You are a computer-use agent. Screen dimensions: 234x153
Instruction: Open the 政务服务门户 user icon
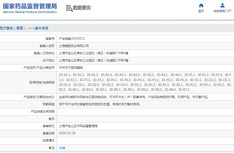click(222, 5)
